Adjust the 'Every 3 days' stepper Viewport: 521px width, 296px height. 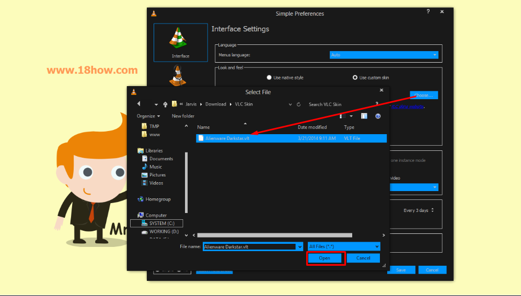click(432, 210)
